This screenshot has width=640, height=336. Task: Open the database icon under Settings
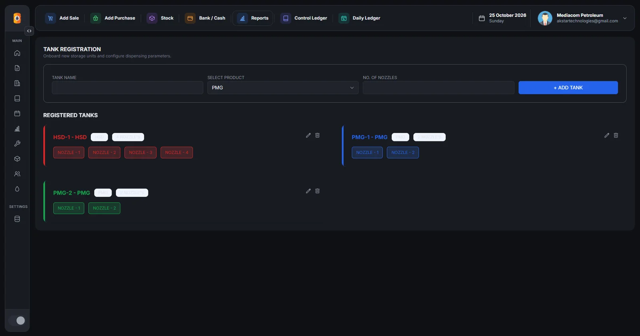(17, 219)
